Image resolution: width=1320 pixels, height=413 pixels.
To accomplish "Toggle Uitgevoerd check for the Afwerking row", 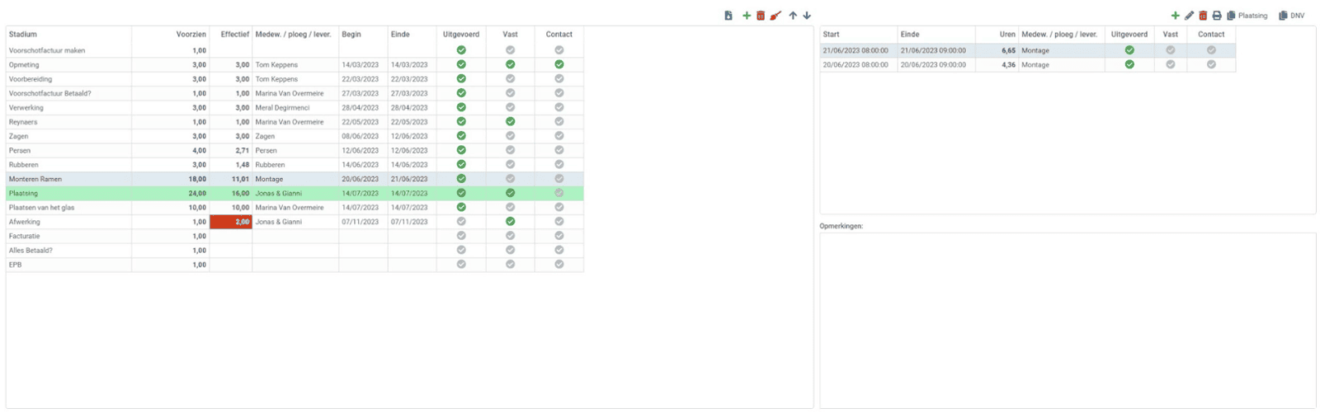I will [461, 222].
